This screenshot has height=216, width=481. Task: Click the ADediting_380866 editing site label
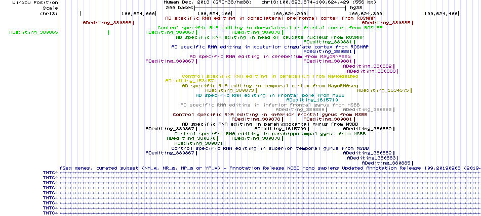tap(107, 23)
